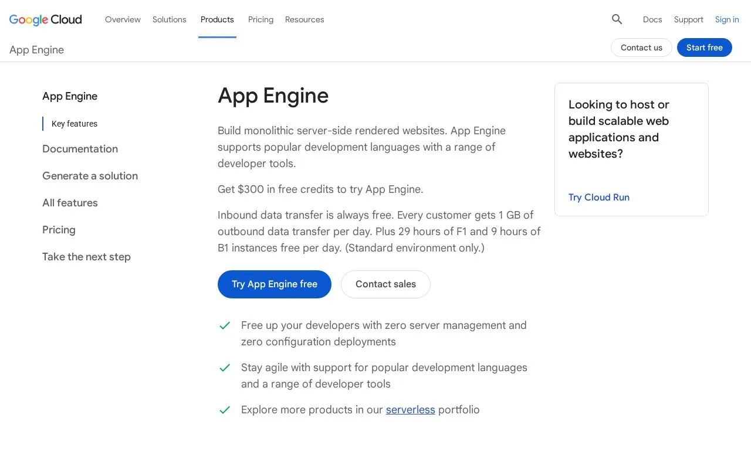Click the Start free button
The width and height of the screenshot is (751, 469).
tap(705, 47)
